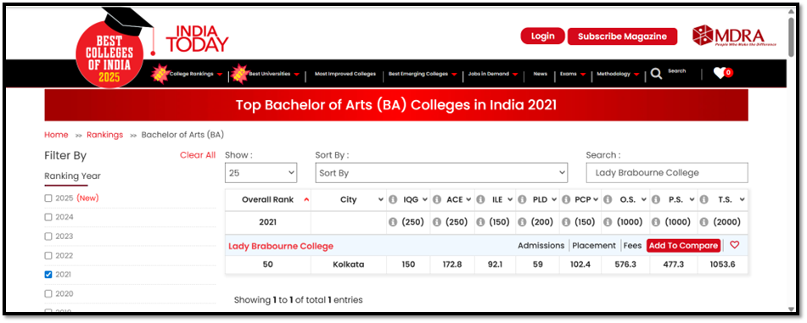Click the scrollbar down arrow
Viewport: 807px width, 323px height.
[792, 309]
